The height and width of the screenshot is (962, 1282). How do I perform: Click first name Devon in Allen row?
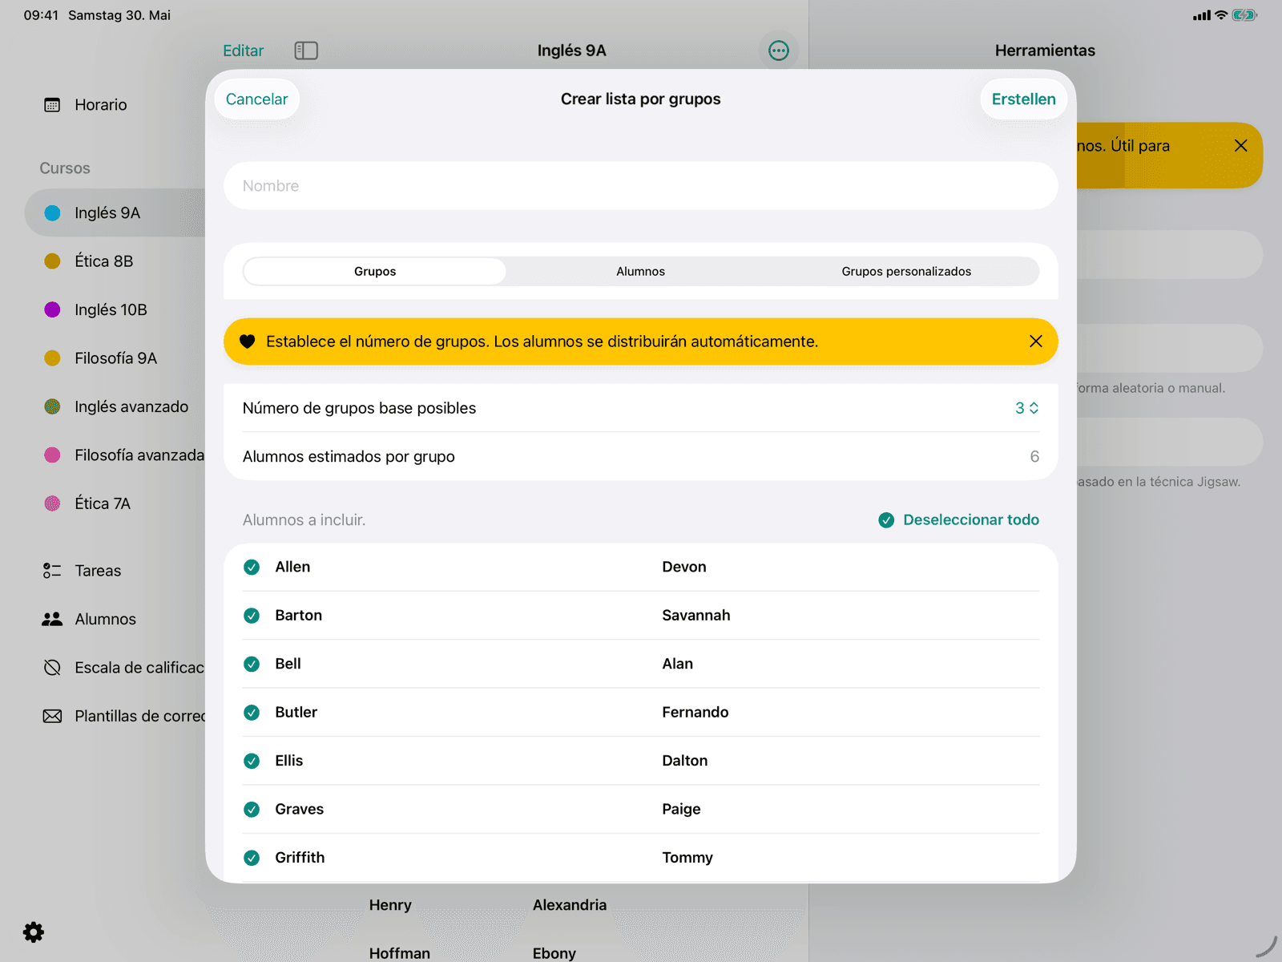[x=684, y=568]
